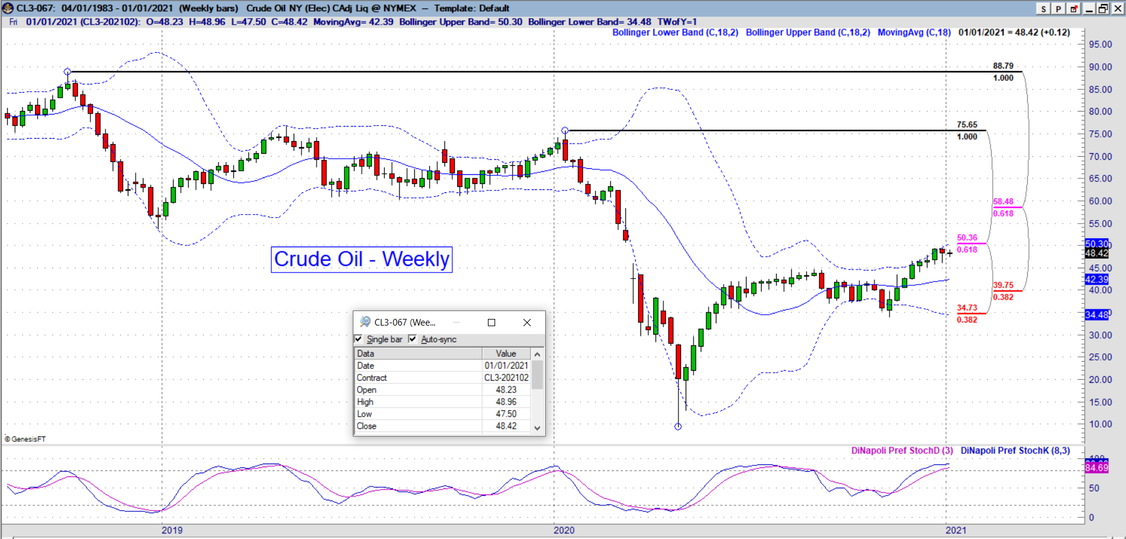
Task: Detach chart window with red arrow icon
Action: 1074,8
